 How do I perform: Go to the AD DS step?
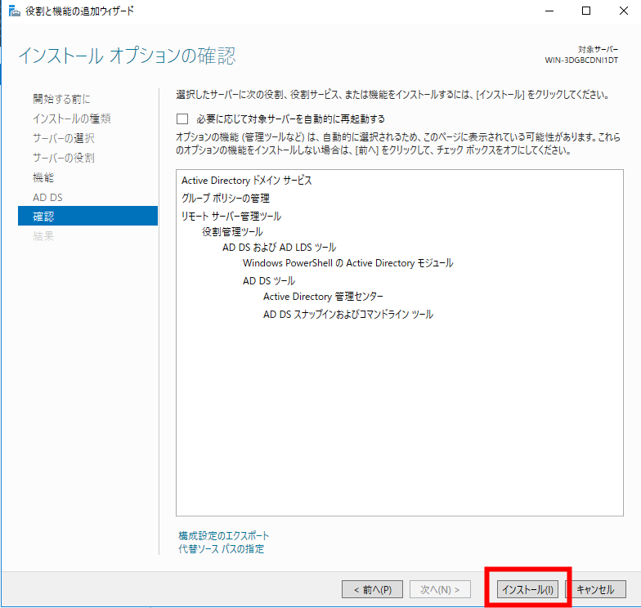47,198
